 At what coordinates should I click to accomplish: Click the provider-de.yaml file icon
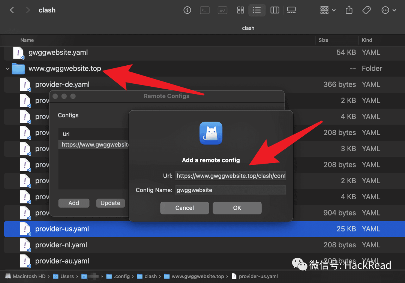[x=25, y=84]
